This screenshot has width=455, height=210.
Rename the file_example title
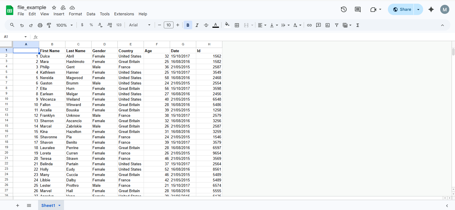pyautogui.click(x=32, y=7)
